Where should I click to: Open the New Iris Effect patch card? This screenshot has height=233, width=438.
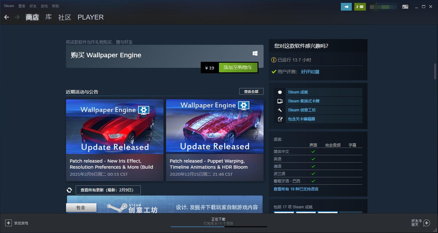point(115,140)
